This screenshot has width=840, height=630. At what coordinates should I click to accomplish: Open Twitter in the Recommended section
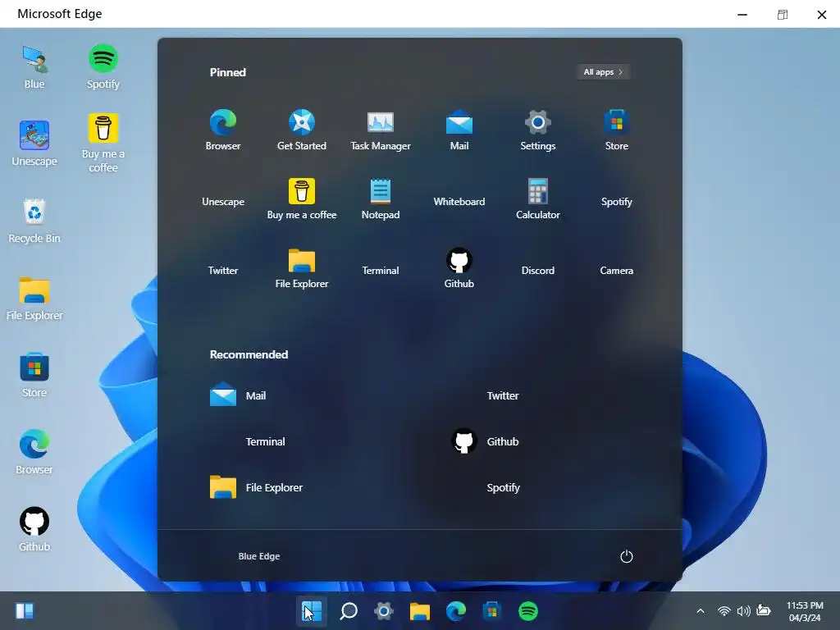(503, 395)
